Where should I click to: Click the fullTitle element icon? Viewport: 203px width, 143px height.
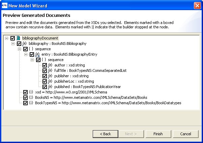50,70
